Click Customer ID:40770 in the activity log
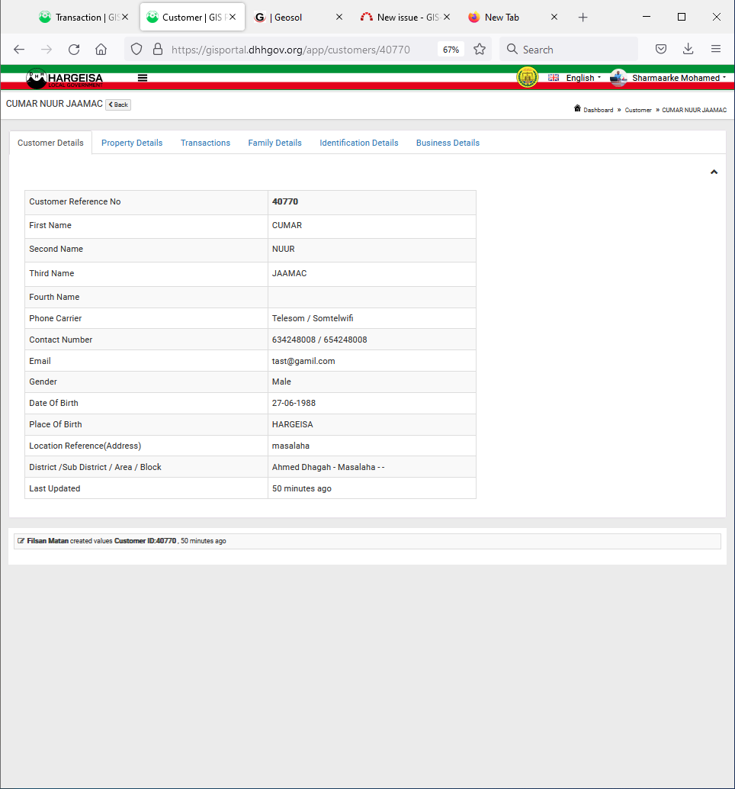 [146, 541]
